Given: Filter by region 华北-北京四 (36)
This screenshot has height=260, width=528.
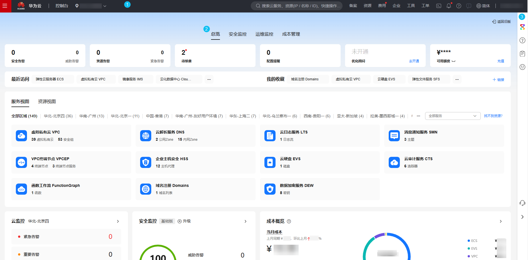Looking at the screenshot, I should pyautogui.click(x=58, y=116).
